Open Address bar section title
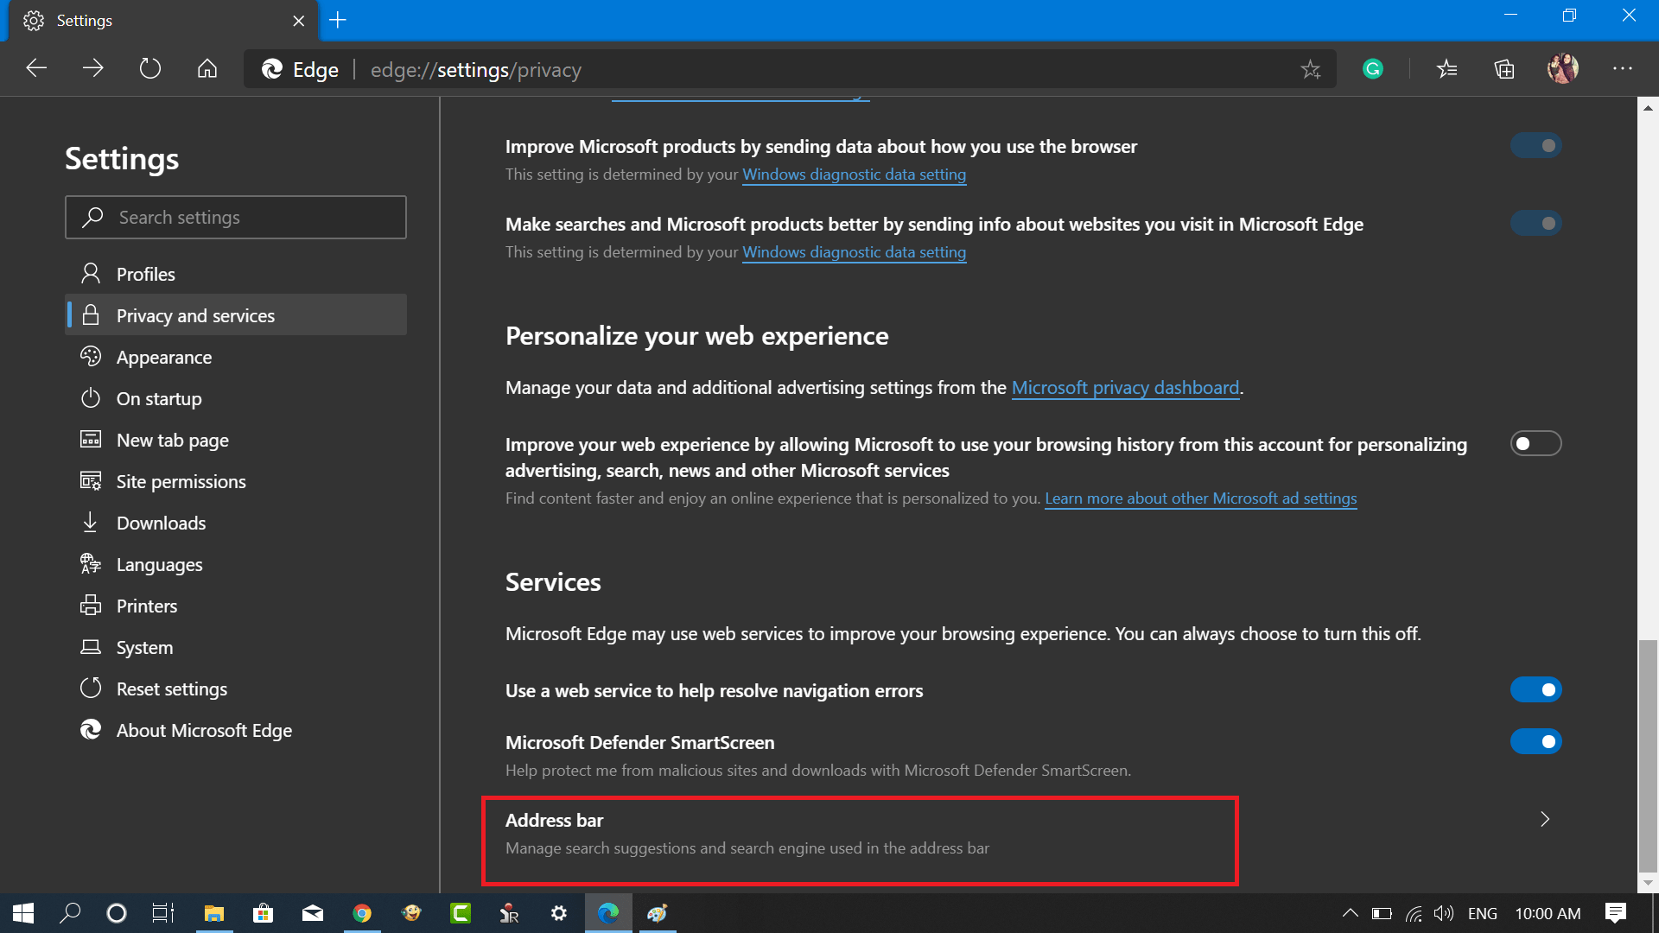This screenshot has width=1659, height=933. click(554, 820)
